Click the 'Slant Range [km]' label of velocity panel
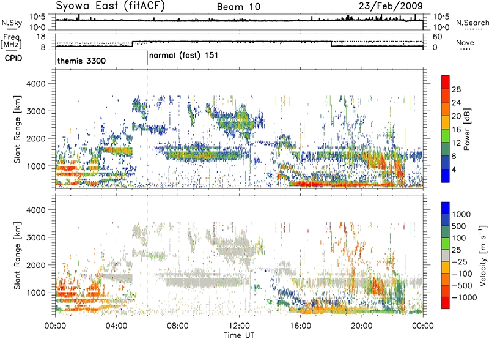Image resolution: width=489 pixels, height=339 pixels. (x=17, y=255)
